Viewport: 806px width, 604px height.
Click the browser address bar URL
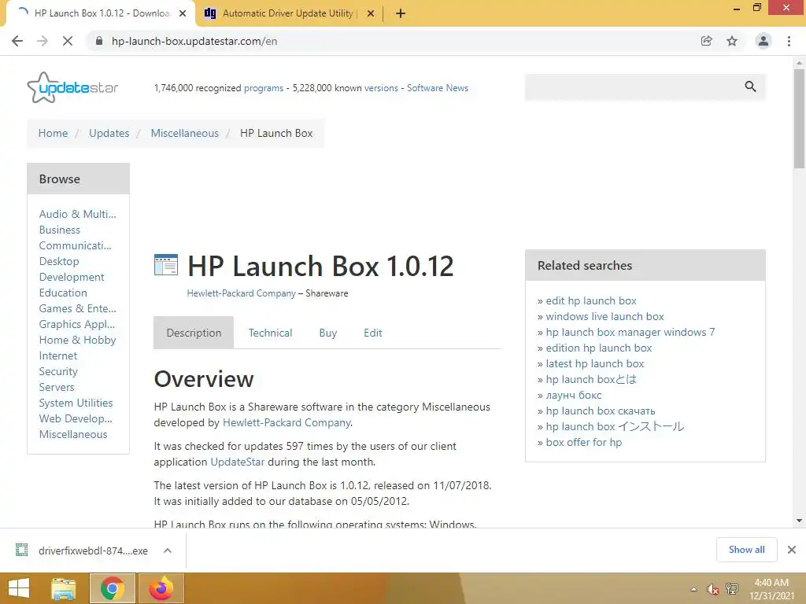point(194,41)
